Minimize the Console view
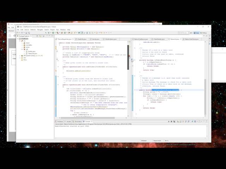 (x=204, y=121)
